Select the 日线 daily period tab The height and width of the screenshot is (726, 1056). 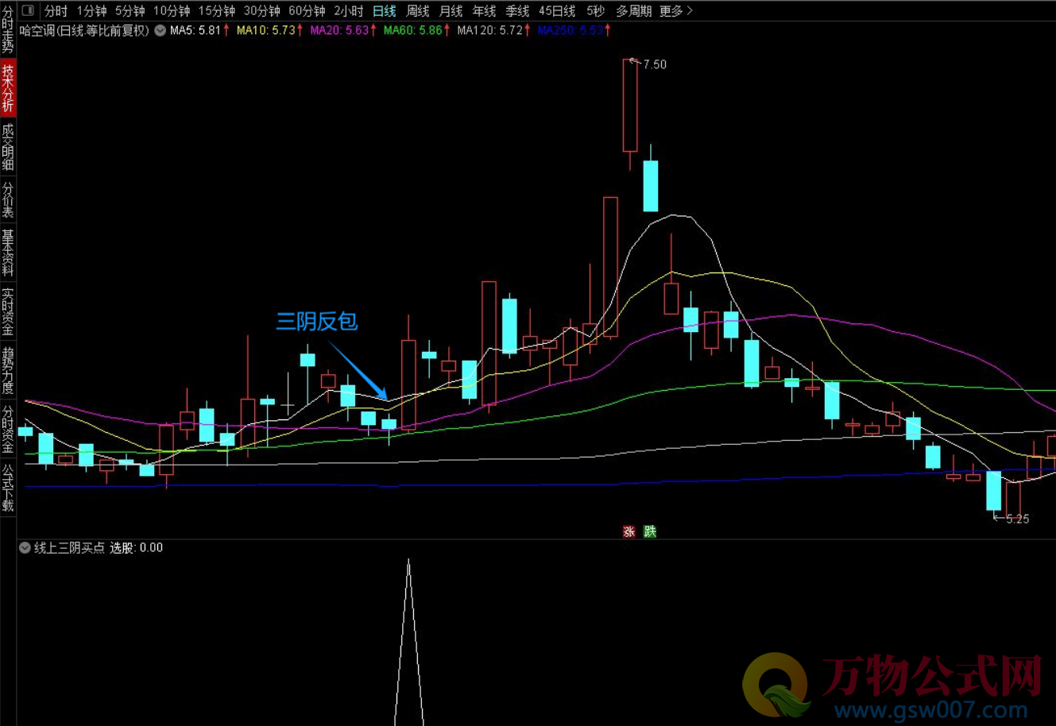[385, 11]
